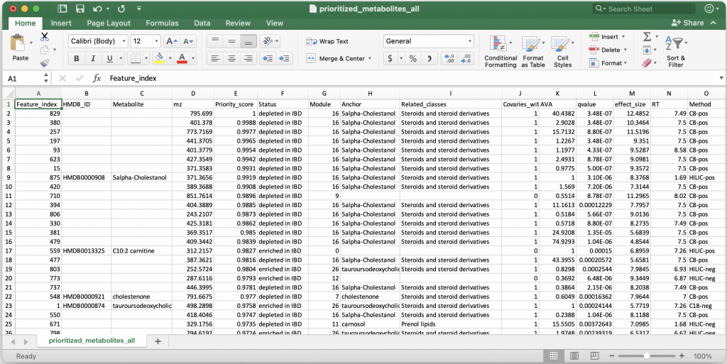Open Conditional Formatting
The width and height of the screenshot is (727, 364).
click(x=501, y=51)
